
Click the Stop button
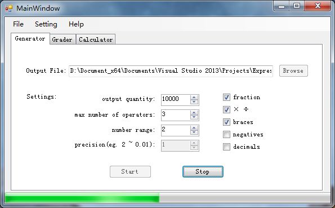pyautogui.click(x=203, y=171)
